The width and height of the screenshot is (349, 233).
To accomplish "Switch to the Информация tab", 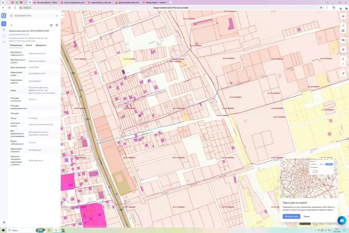I will (16, 45).
